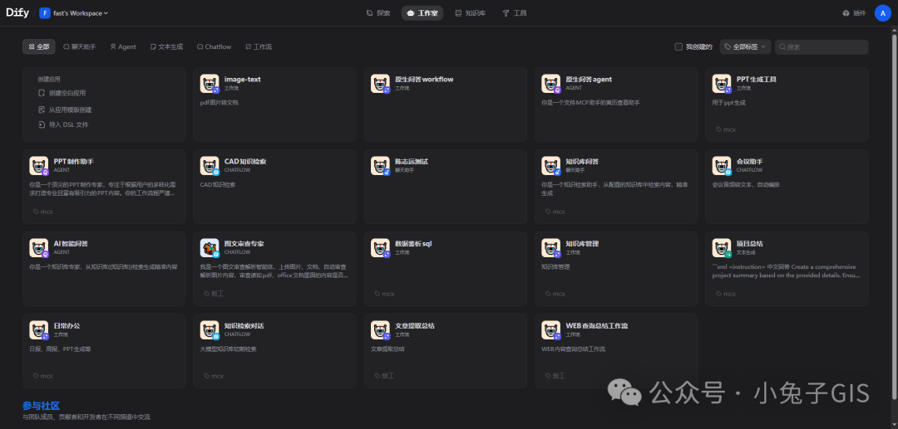Image resolution: width=898 pixels, height=429 pixels.
Task: Click the 原生问答 agent app icon
Action: coord(551,84)
